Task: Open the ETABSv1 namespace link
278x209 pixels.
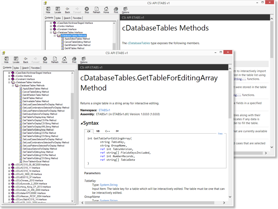Action: 105,110
